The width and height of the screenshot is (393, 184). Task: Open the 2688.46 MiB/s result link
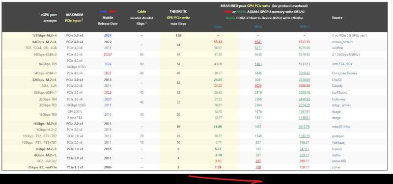tap(304, 93)
